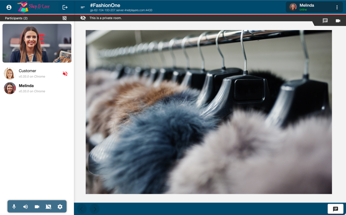Click the Participants (2) header label
The width and height of the screenshot is (346, 215).
[16, 18]
